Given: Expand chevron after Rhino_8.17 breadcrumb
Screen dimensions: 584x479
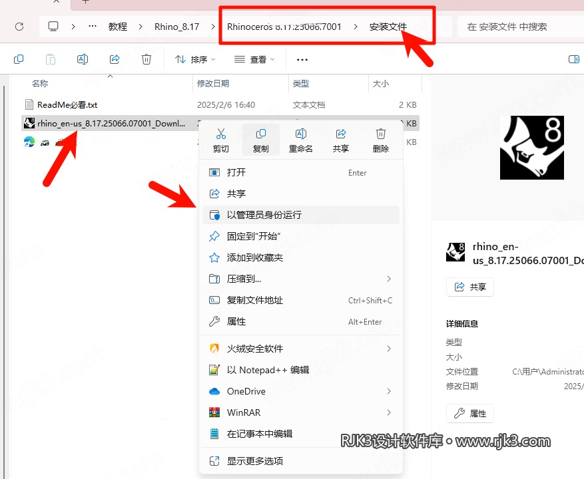Looking at the screenshot, I should coord(213,27).
